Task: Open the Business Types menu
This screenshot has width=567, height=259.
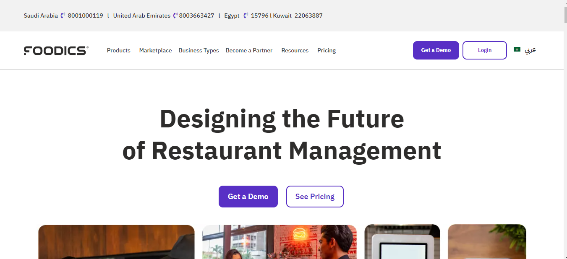Action: [199, 50]
